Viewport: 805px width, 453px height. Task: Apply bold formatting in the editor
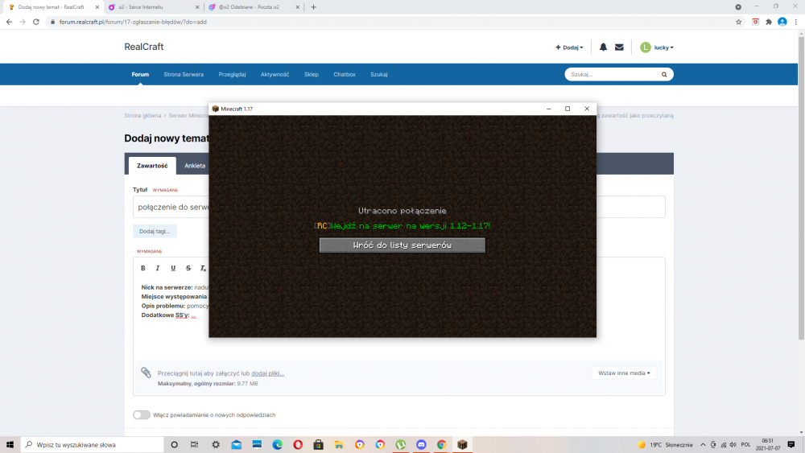(143, 268)
